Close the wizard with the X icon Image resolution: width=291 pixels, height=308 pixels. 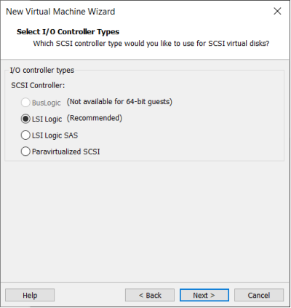[277, 11]
